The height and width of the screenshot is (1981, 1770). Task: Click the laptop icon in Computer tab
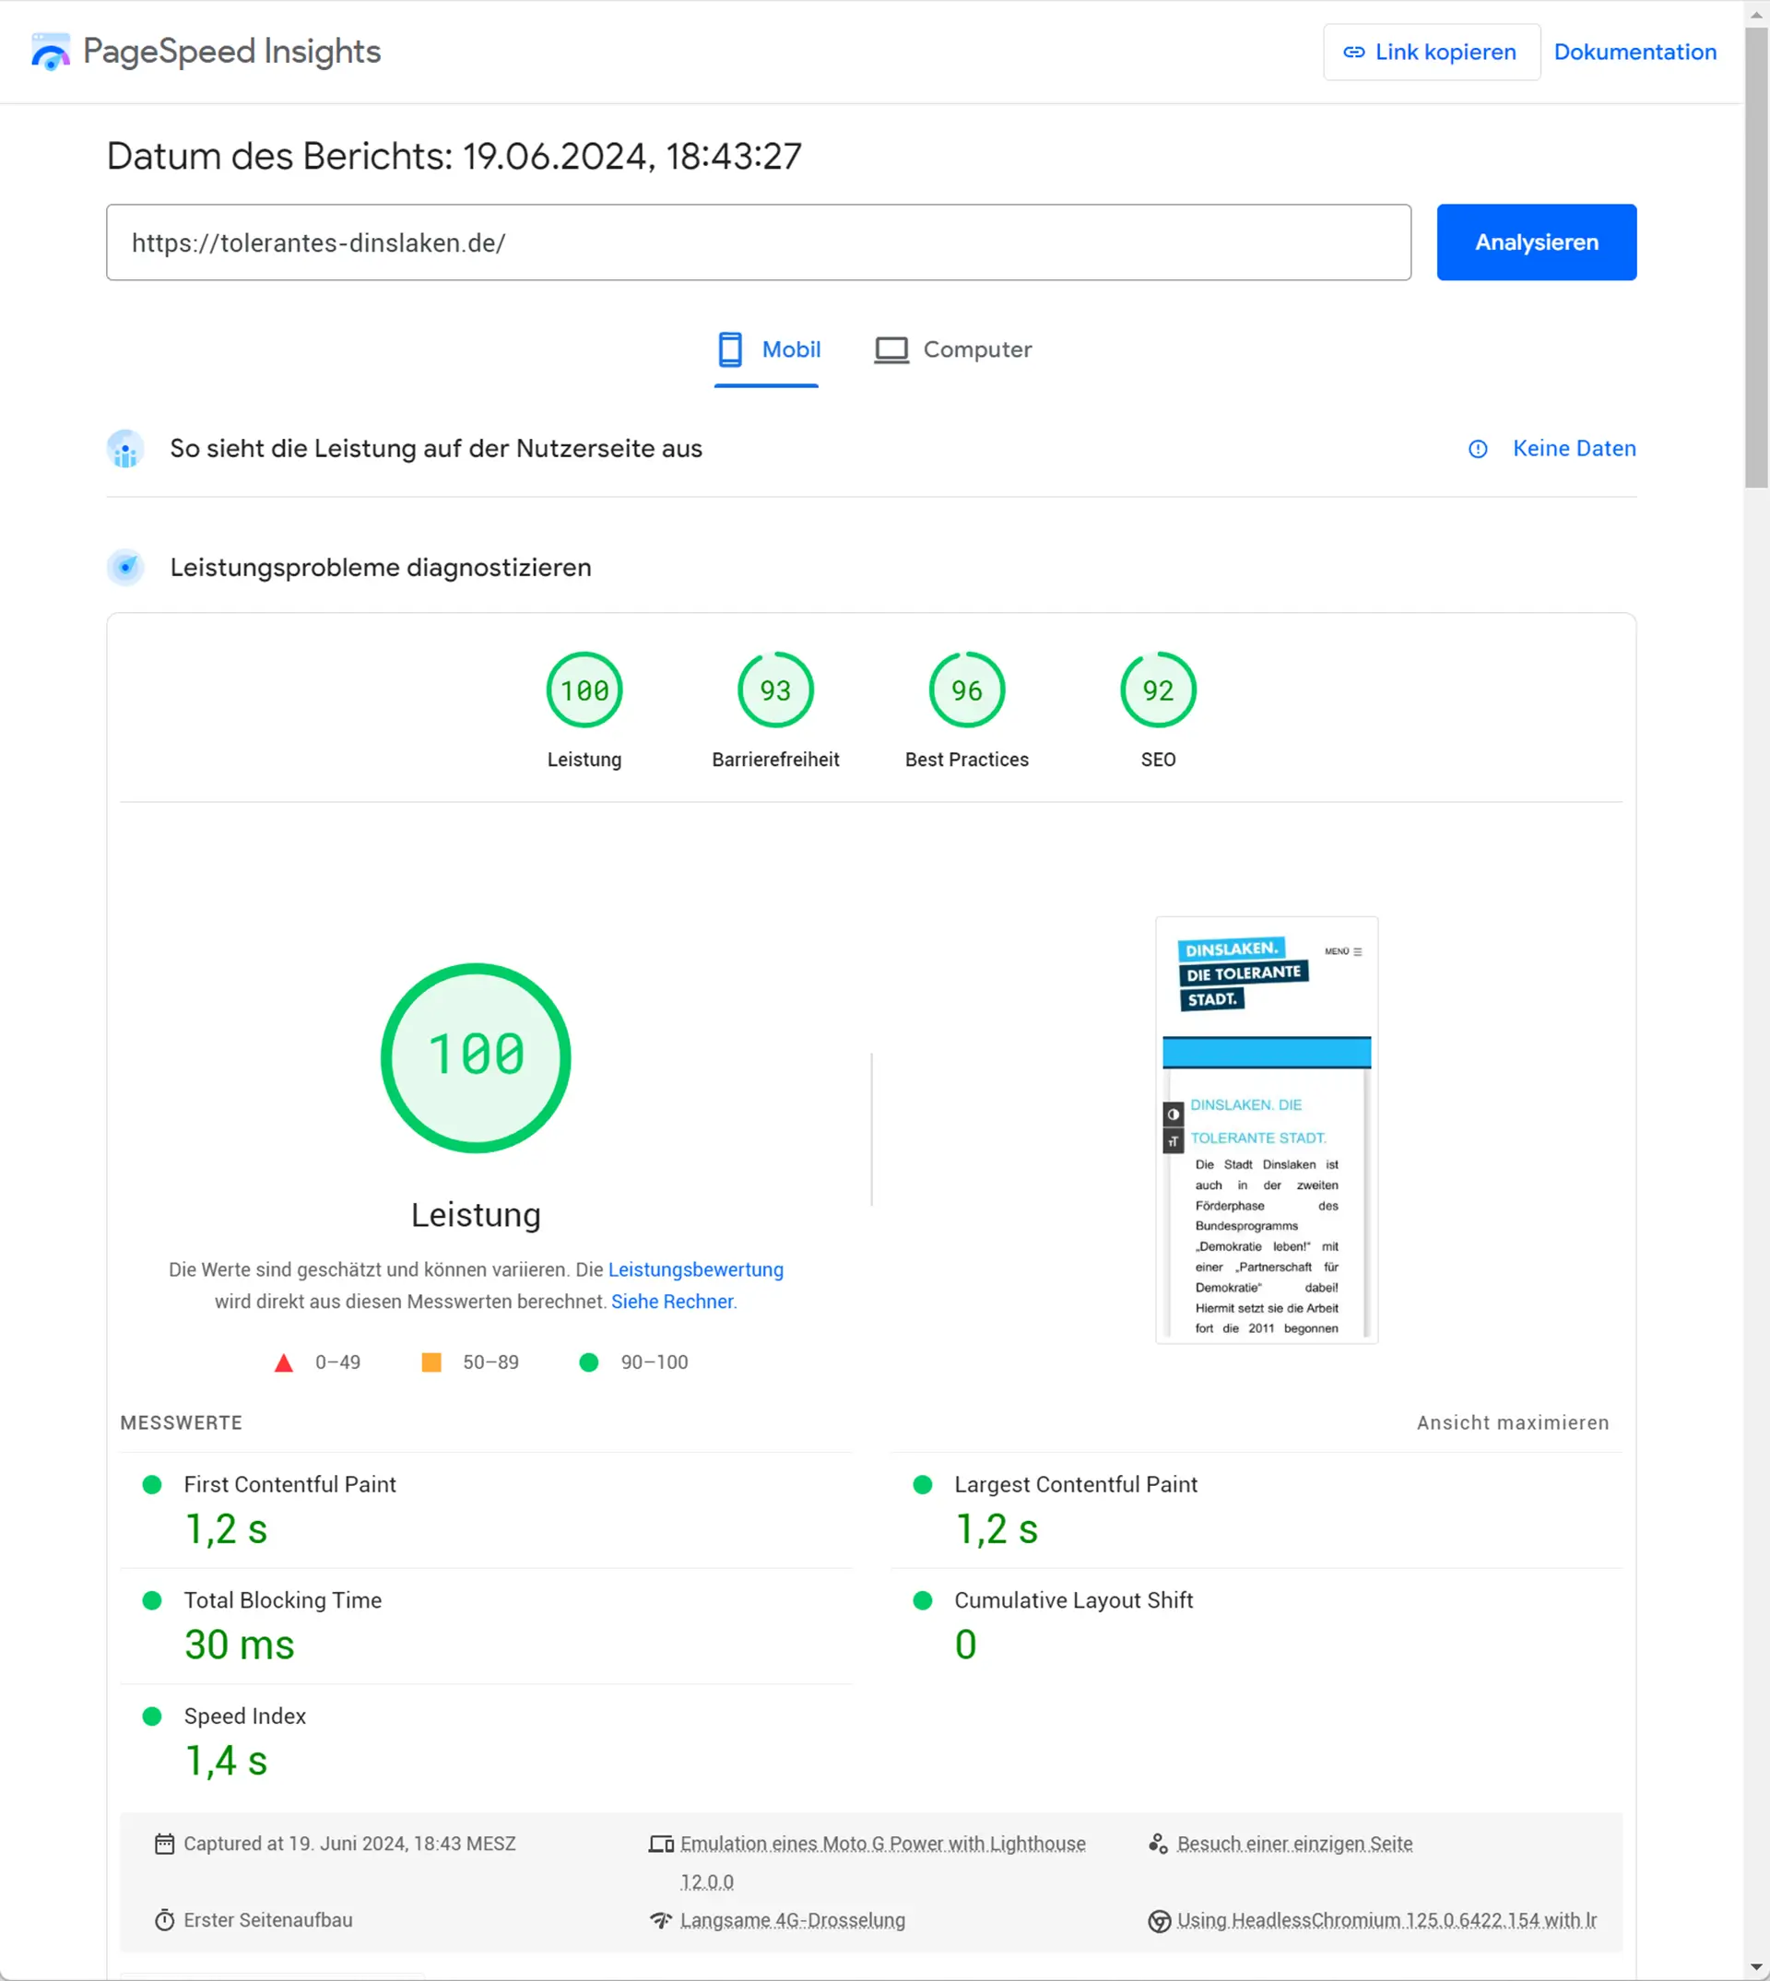891,350
